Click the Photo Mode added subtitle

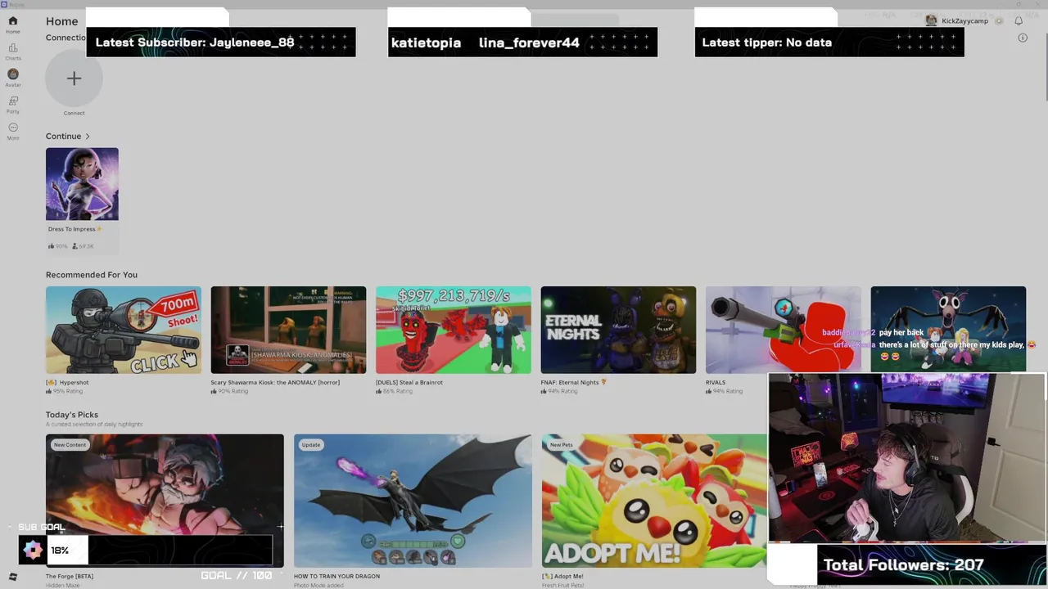319,585
